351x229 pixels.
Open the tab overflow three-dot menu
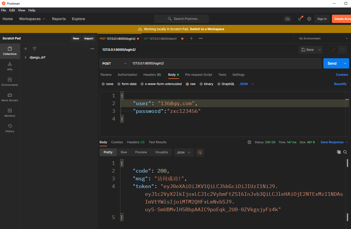tap(201, 38)
